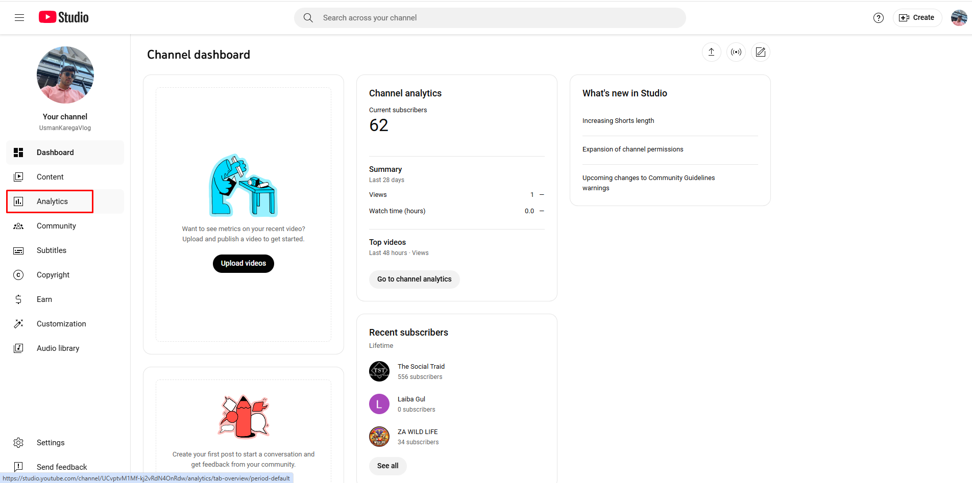This screenshot has width=972, height=483.
Task: Open the video upload icon near Create
Action: 711,52
